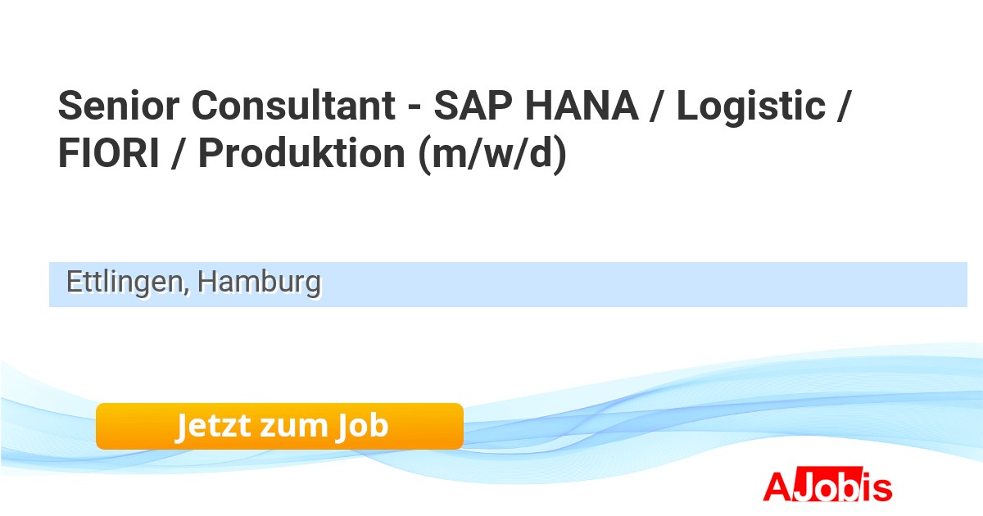This screenshot has width=983, height=516.
Task: Select the "Hamburg" location text
Action: point(259,283)
